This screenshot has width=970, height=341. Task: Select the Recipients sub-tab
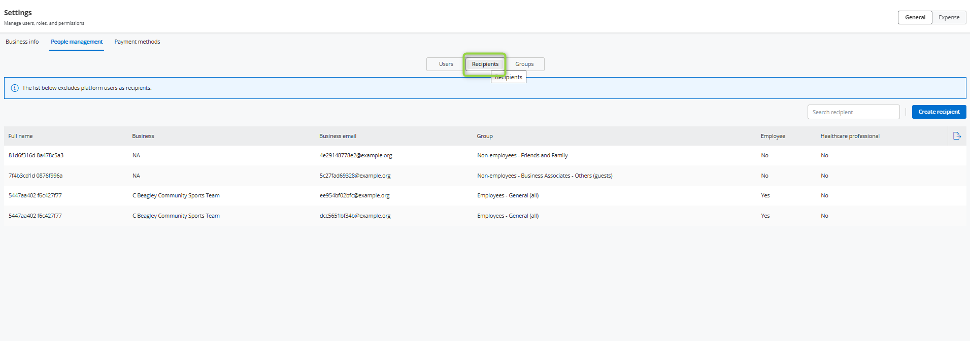(485, 64)
